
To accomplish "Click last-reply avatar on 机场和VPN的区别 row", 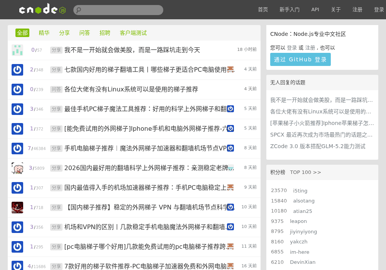I will pos(230,227).
